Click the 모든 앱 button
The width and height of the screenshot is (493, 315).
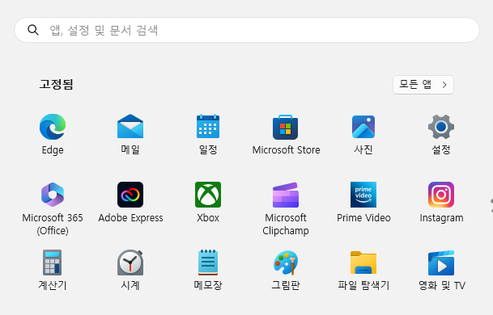pos(423,85)
